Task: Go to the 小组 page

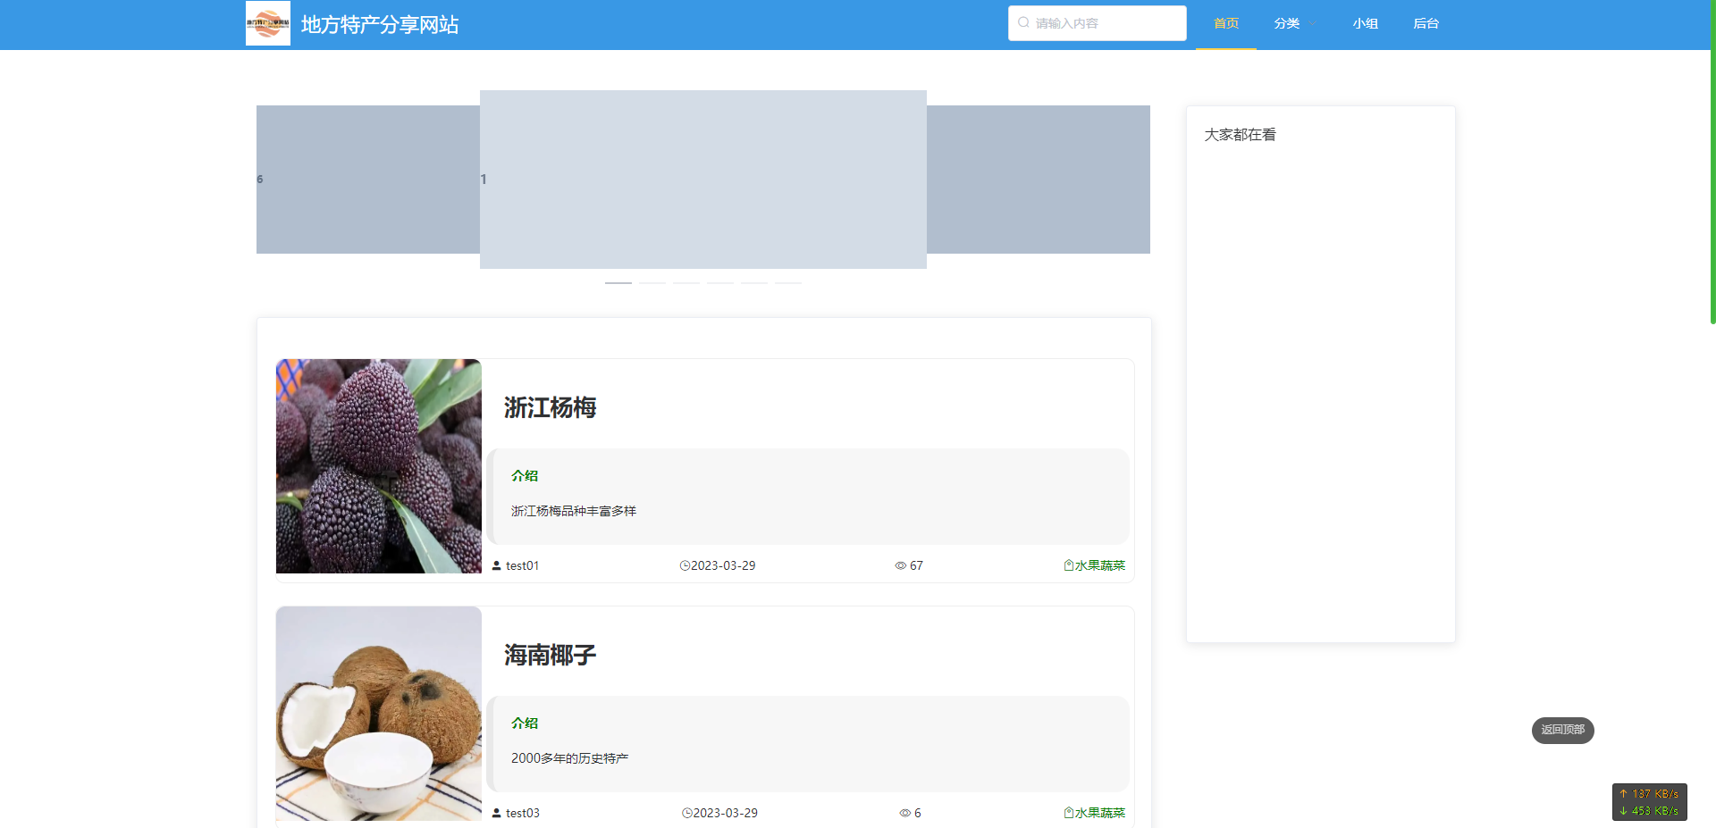Action: 1366,23
